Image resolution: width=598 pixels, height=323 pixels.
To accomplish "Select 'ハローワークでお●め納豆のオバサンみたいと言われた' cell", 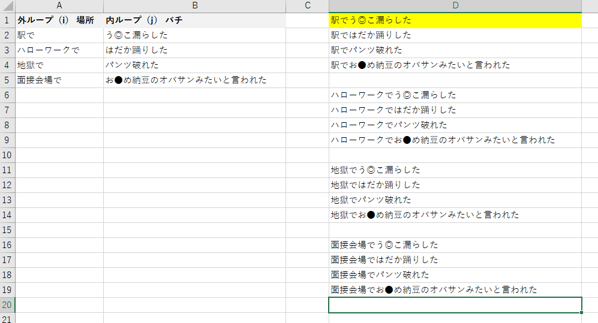I will click(x=455, y=140).
